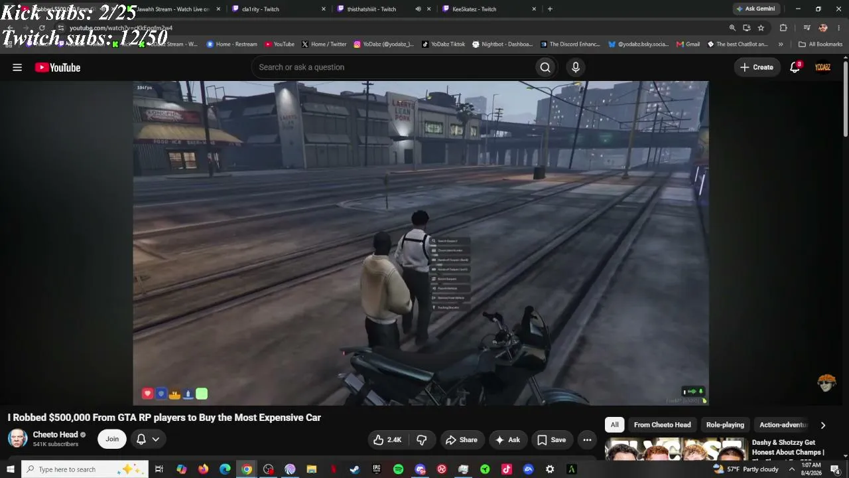
Task: Open the Home / Twitter bookmark
Action: point(324,44)
